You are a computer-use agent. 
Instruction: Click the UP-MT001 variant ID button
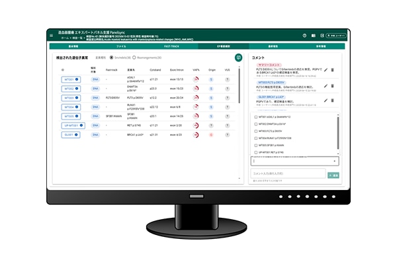click(x=72, y=125)
